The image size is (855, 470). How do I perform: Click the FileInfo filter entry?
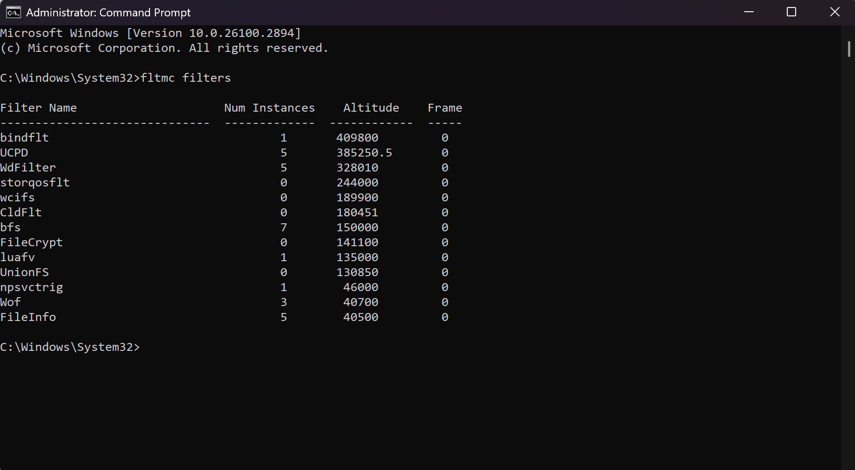28,317
